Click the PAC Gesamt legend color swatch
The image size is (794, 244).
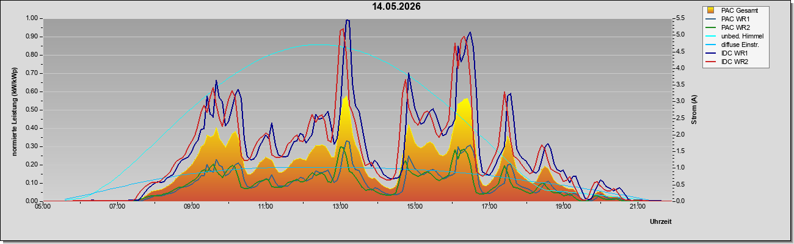click(712, 10)
